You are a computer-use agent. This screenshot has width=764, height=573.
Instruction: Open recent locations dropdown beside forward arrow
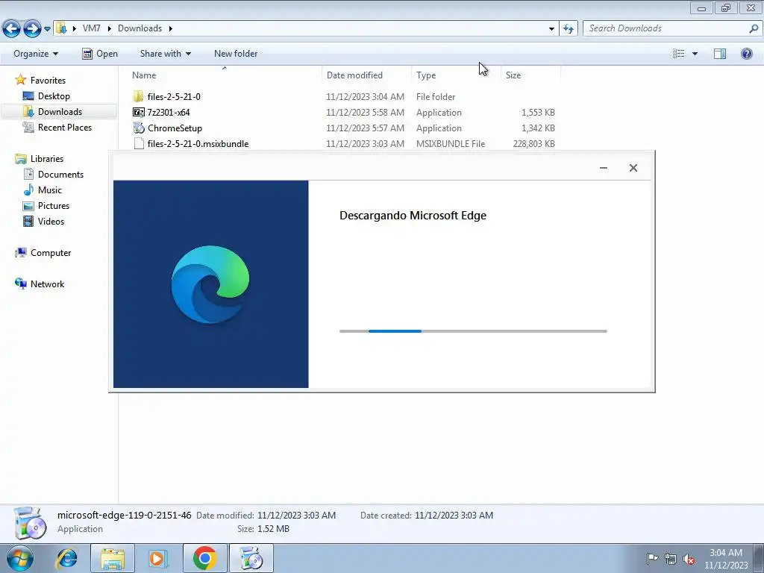[47, 29]
